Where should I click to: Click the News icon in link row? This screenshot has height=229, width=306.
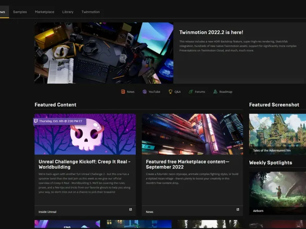coord(123,92)
